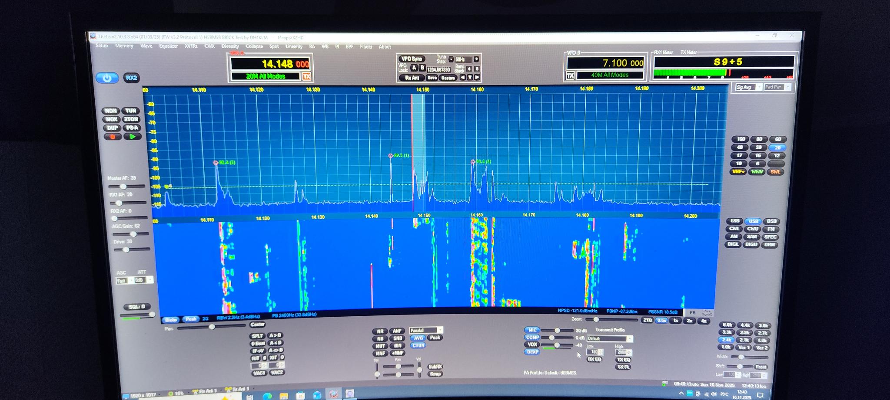
Task: Open the Setup menu
Action: click(102, 46)
